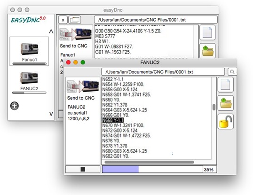Click Fanuc1 progress bar in sidebar

[29, 64]
